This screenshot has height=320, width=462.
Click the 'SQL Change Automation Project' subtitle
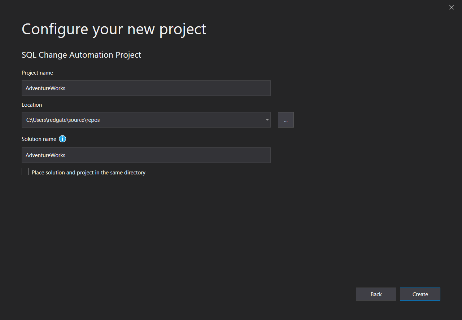pos(81,55)
